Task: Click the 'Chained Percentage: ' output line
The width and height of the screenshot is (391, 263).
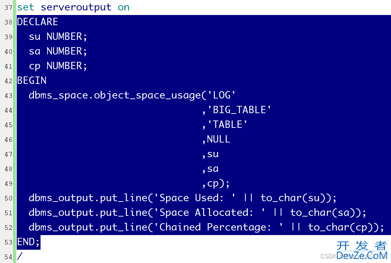Action: coord(206,227)
